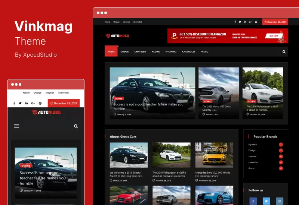This screenshot has height=205, width=299.
Task: Select HYUNDAI in the main navigation
Action: tap(171, 51)
